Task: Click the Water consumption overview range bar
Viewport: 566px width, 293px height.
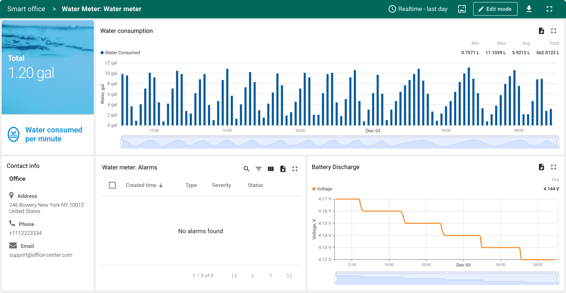Action: [x=340, y=143]
